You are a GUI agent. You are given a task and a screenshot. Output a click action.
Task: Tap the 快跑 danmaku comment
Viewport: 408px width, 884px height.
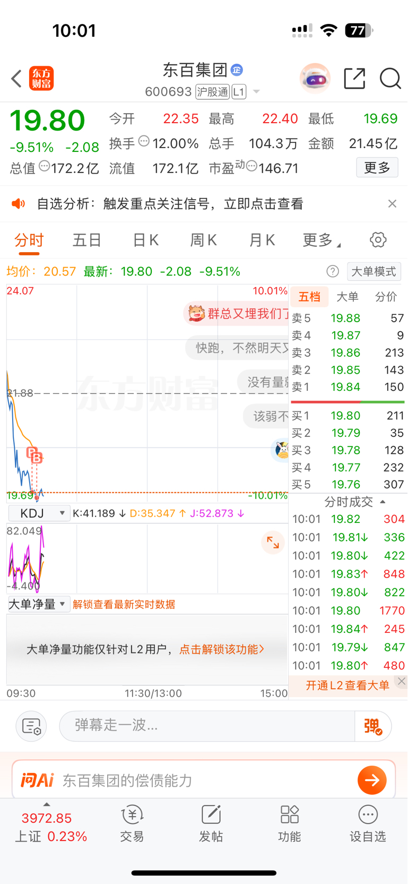pos(237,348)
